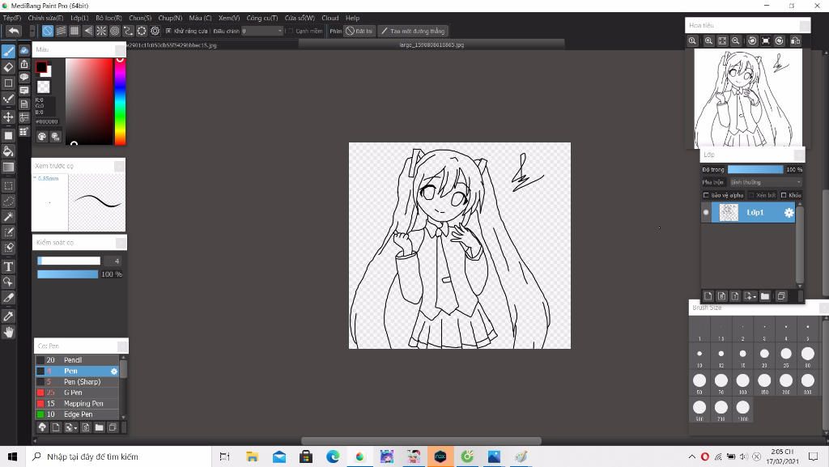Select the Hand pan tool

pyautogui.click(x=8, y=332)
